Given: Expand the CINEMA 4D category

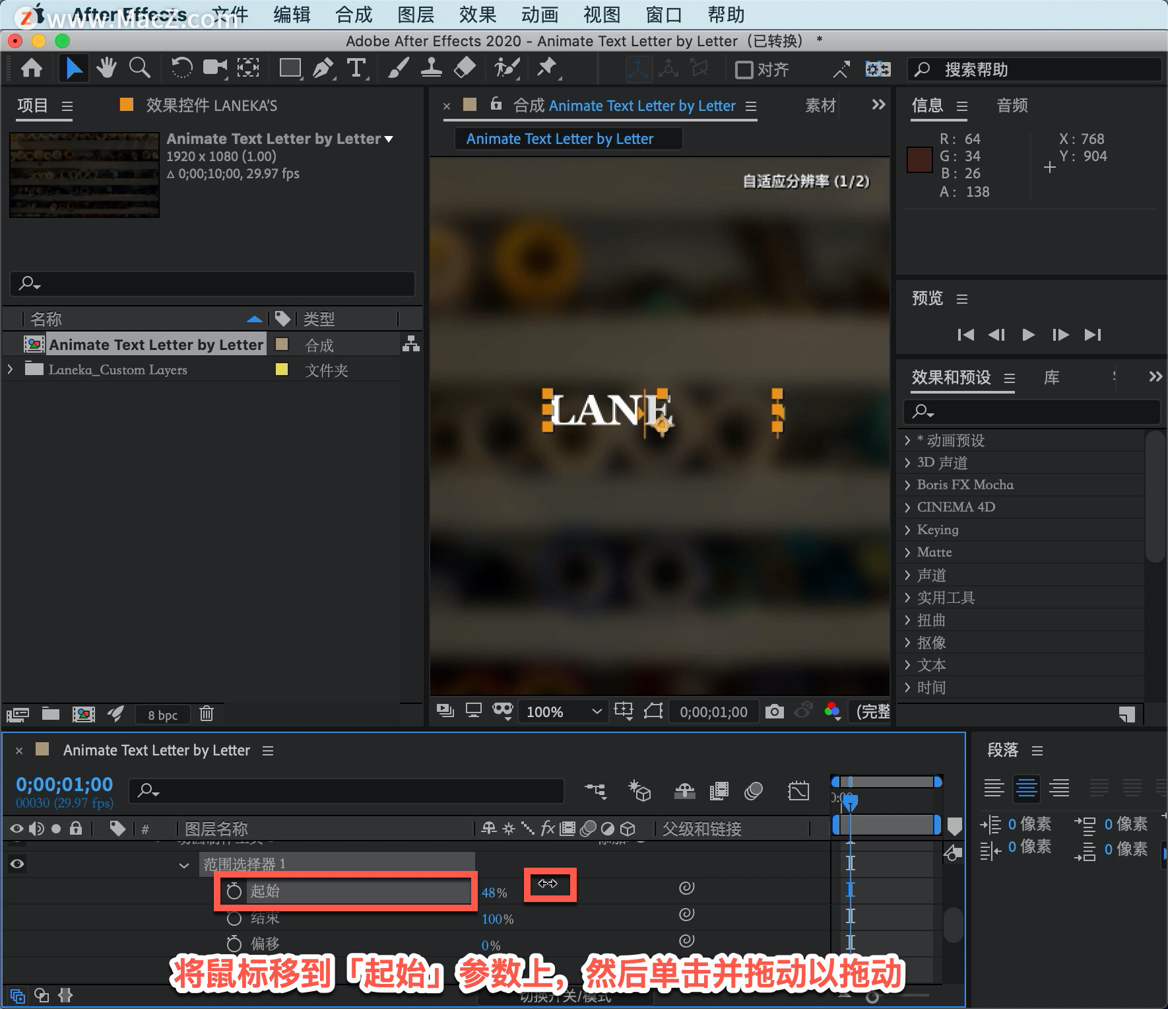Looking at the screenshot, I should 907,507.
